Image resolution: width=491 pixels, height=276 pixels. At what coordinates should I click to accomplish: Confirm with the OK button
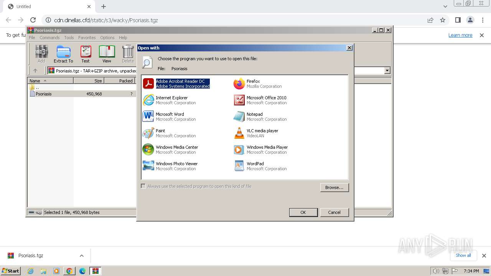303,212
